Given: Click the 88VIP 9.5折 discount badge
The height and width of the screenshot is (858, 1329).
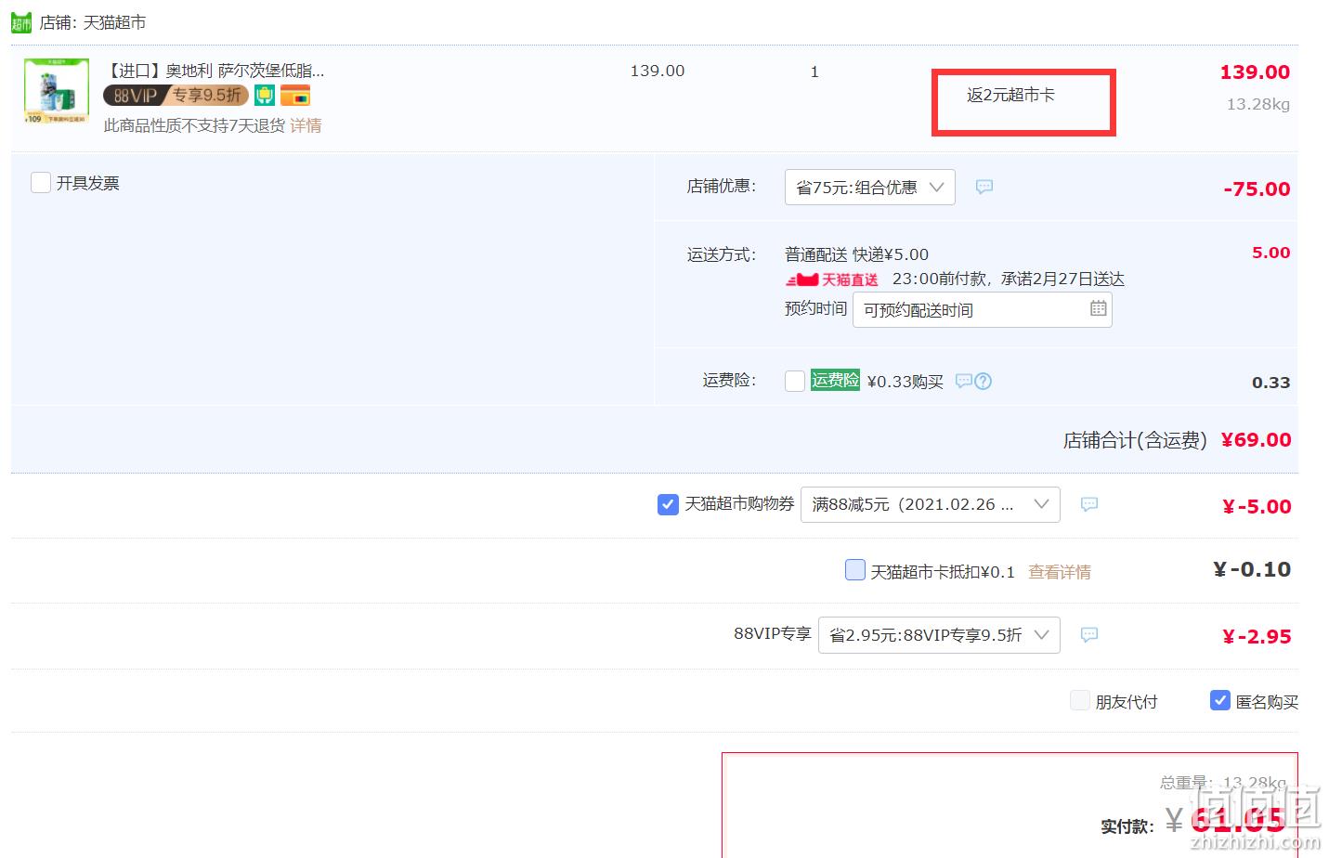Looking at the screenshot, I should pyautogui.click(x=176, y=95).
